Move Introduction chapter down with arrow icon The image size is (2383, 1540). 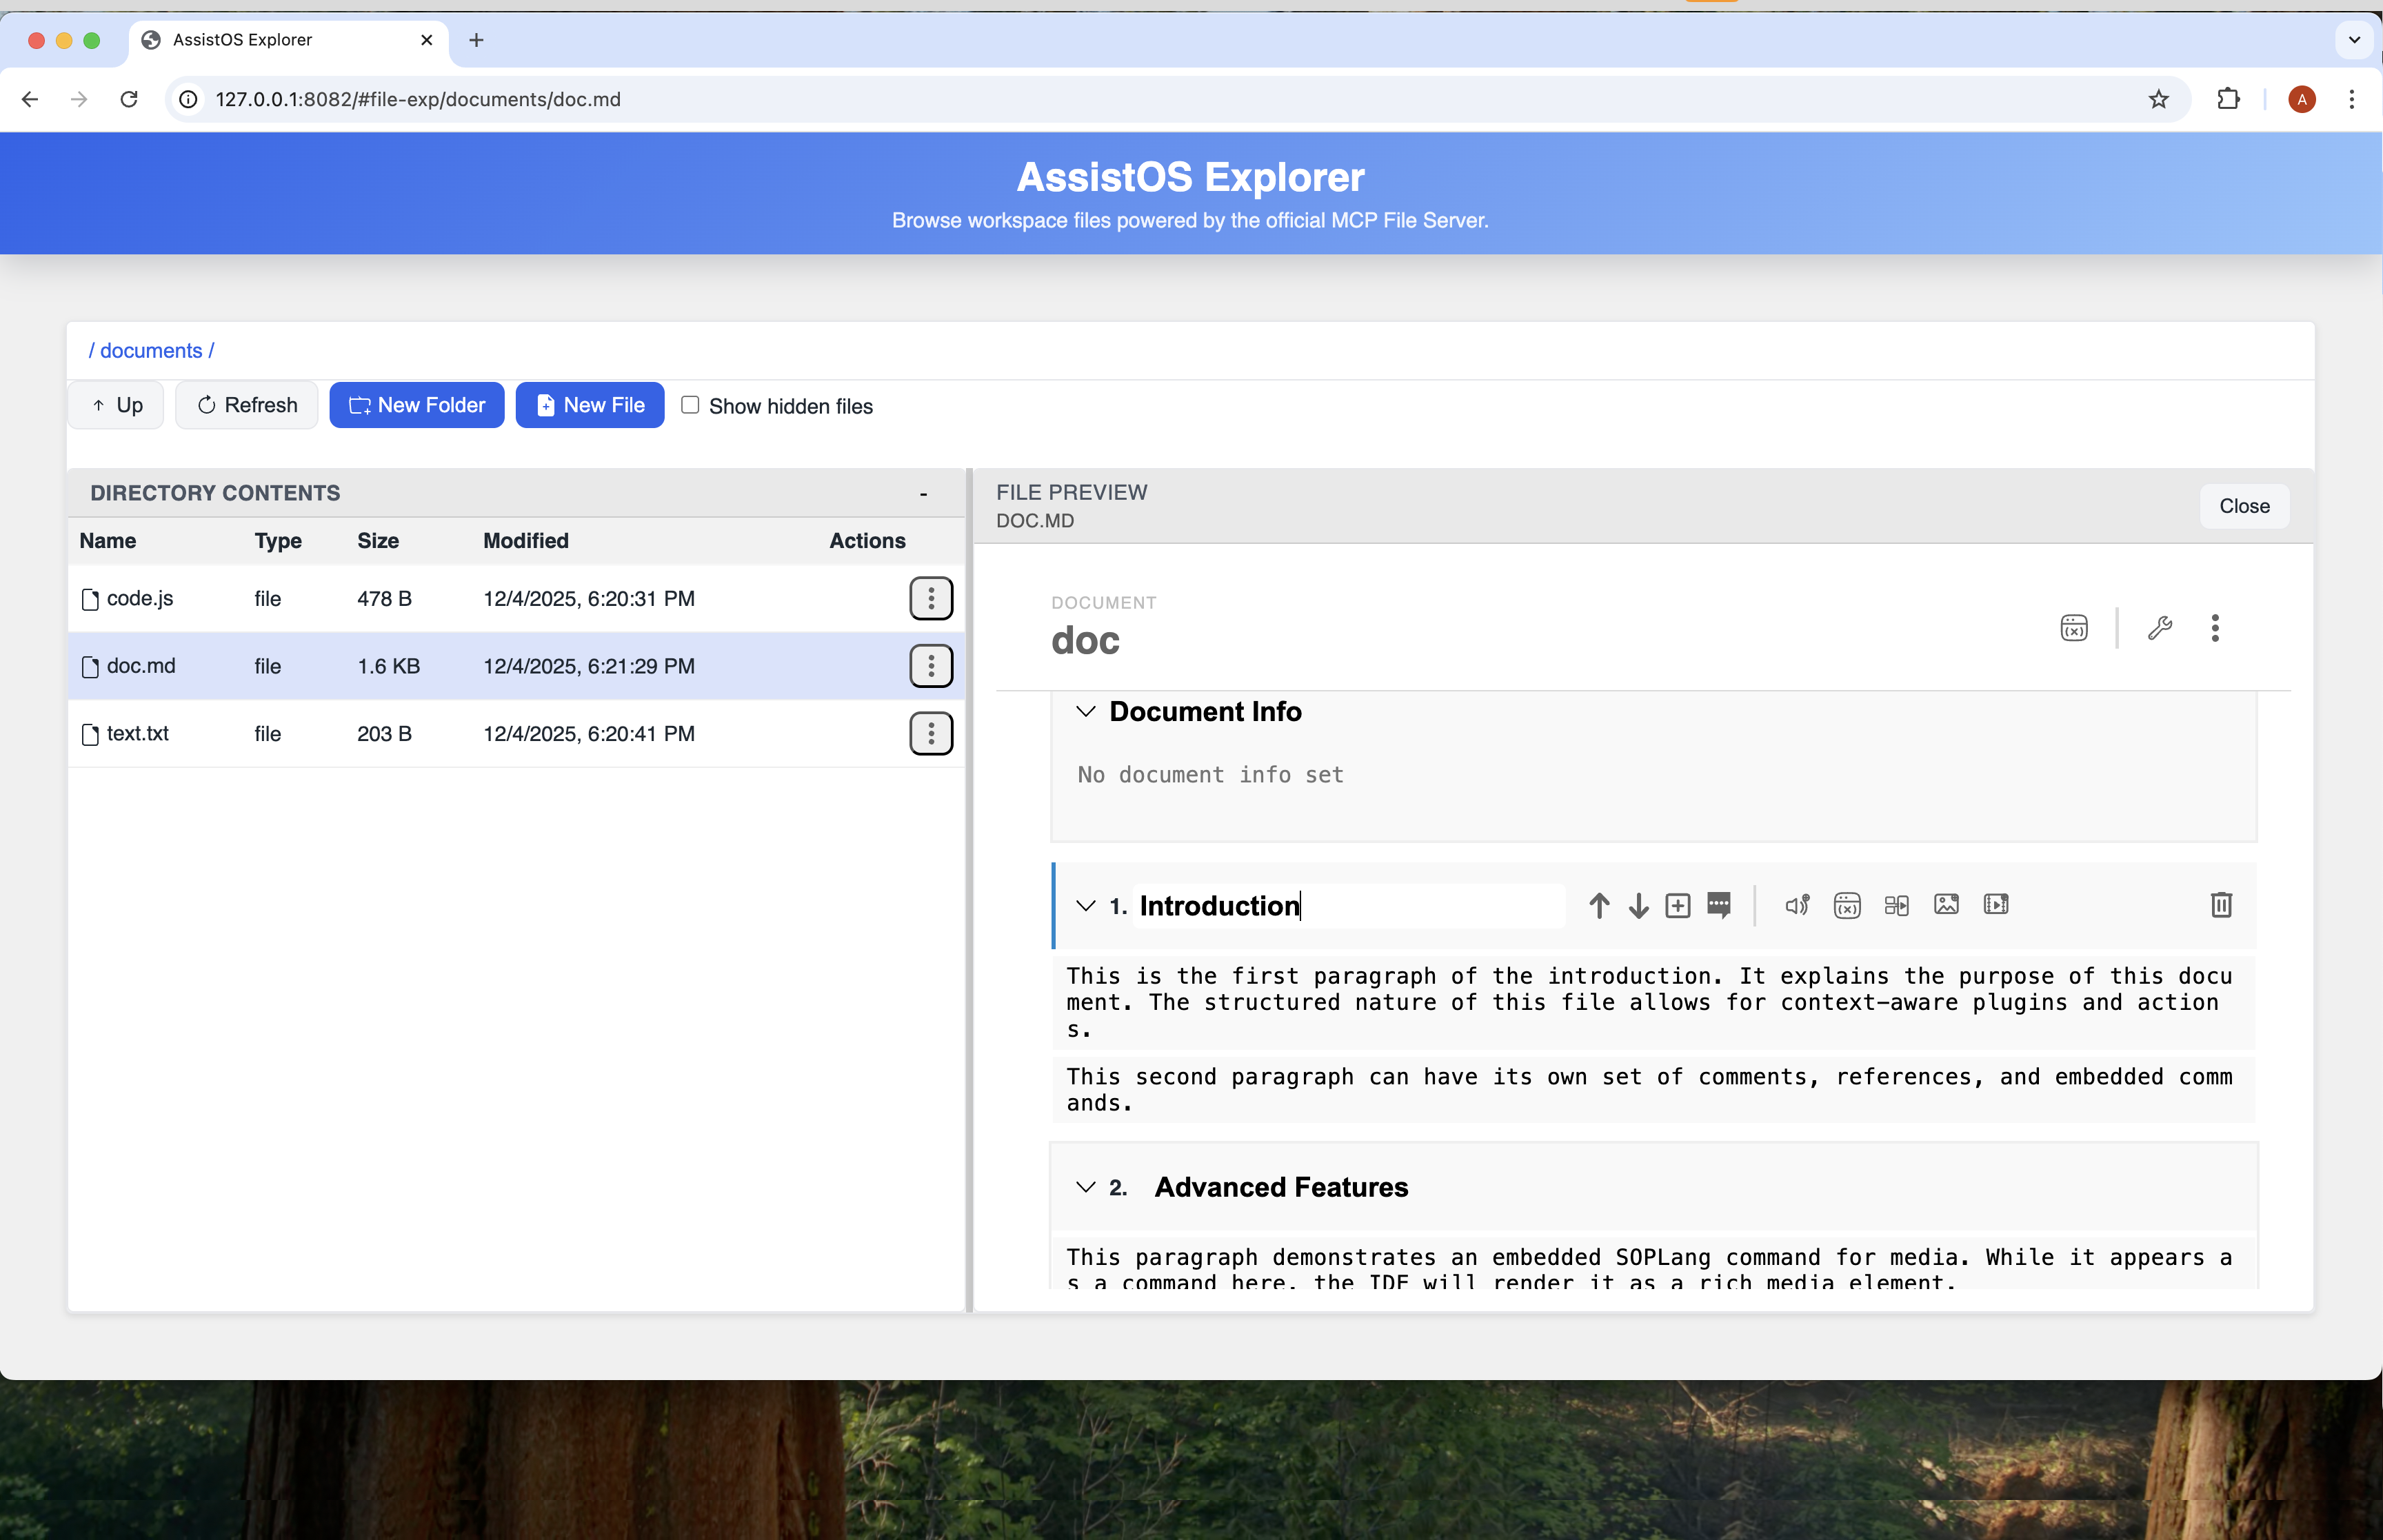click(x=1638, y=906)
